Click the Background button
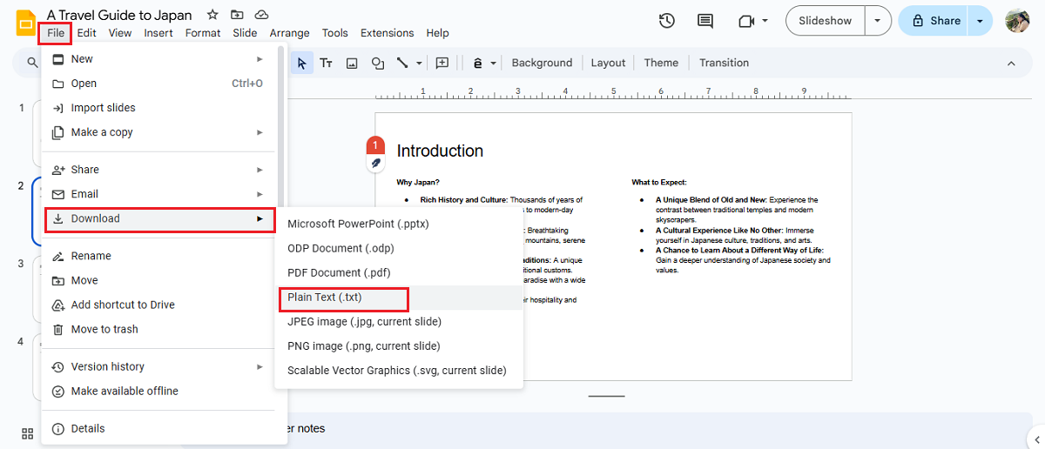Image resolution: width=1045 pixels, height=449 pixels. tap(542, 63)
